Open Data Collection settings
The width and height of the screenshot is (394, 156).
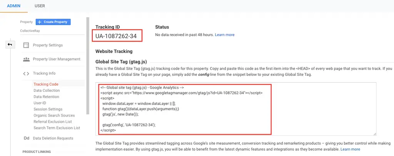[x=47, y=91]
